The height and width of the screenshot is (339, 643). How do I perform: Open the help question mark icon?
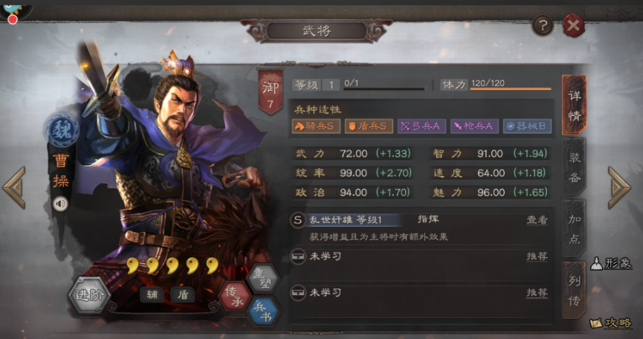pos(543,26)
